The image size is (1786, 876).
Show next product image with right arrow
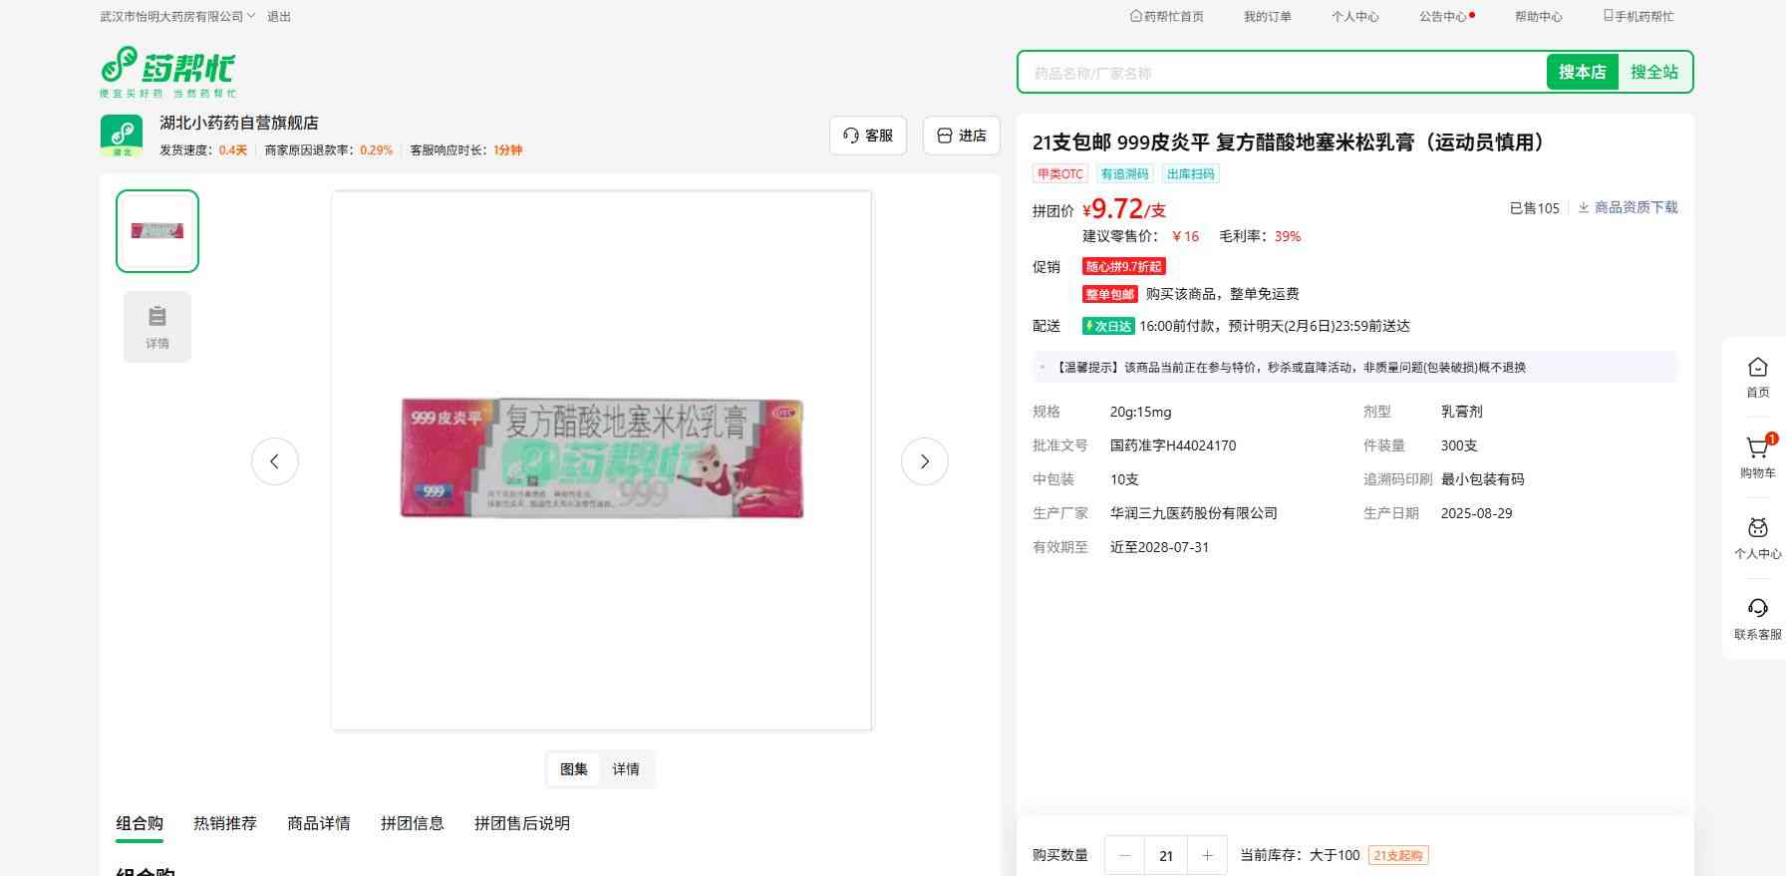(x=924, y=461)
